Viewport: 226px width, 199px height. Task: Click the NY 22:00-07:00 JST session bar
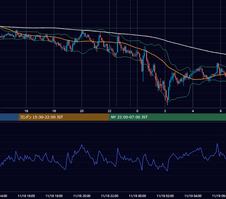pyautogui.click(x=167, y=117)
